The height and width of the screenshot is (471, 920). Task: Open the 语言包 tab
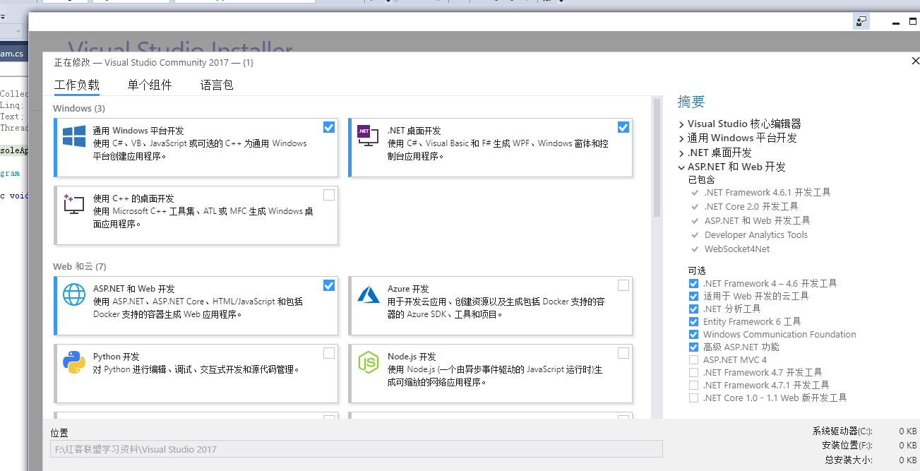pos(217,85)
